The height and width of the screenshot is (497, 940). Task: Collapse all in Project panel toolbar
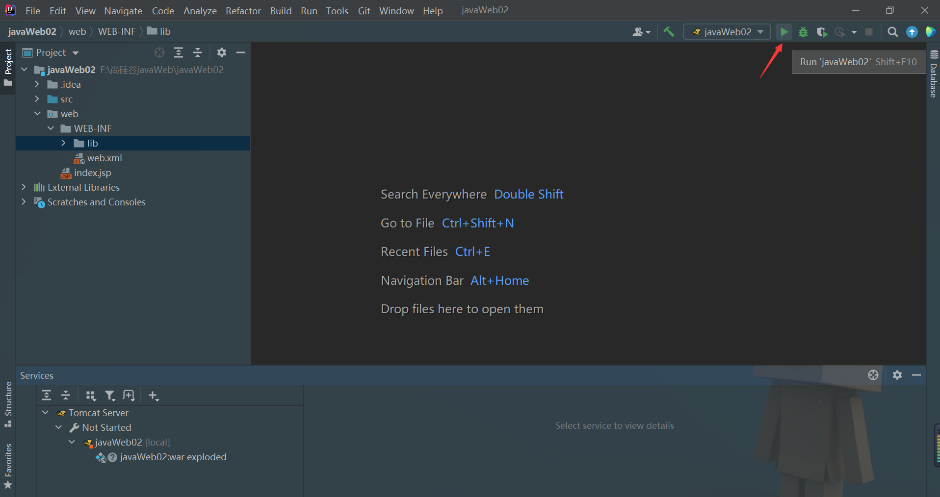[198, 52]
